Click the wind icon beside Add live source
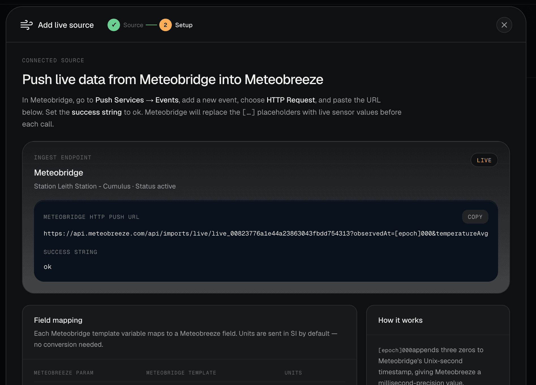536x385 pixels. click(27, 25)
